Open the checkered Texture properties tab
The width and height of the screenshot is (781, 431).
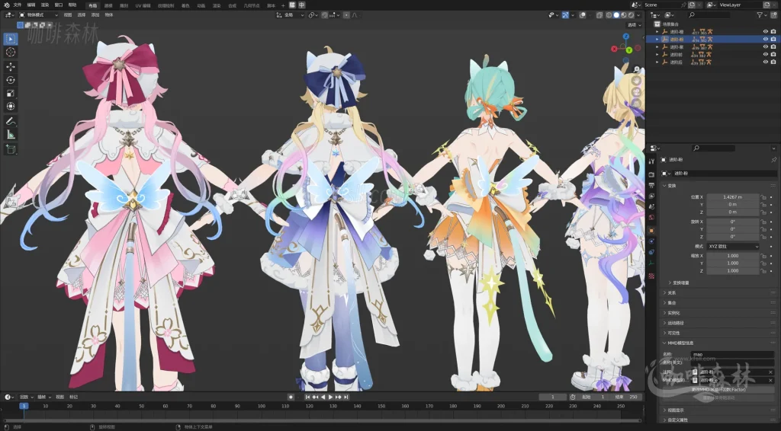(651, 276)
